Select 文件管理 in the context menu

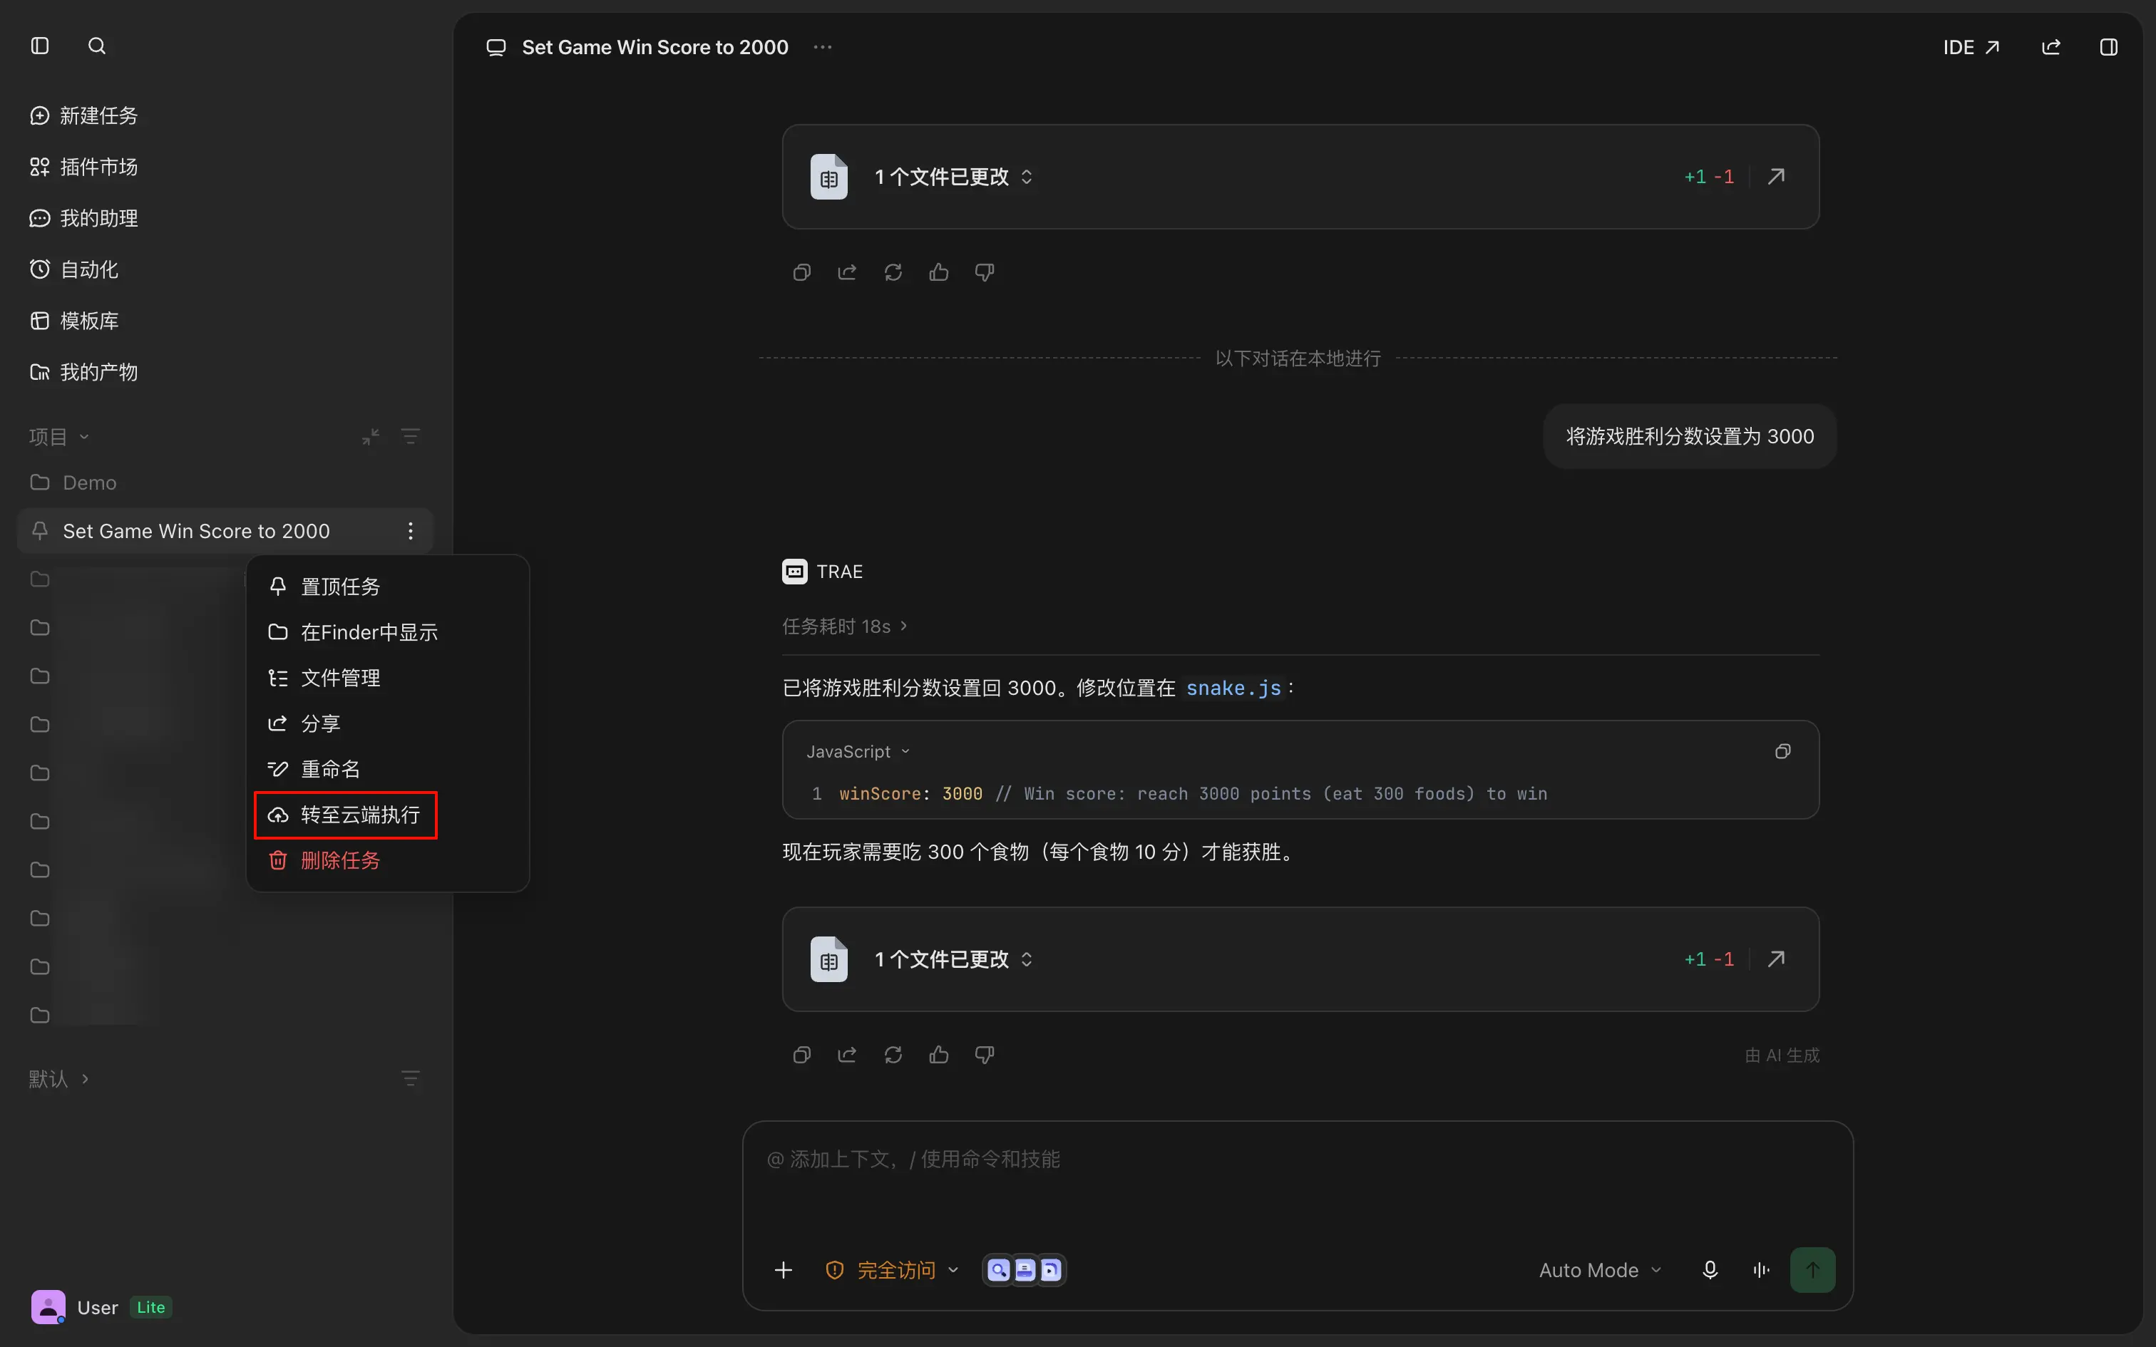[388, 678]
